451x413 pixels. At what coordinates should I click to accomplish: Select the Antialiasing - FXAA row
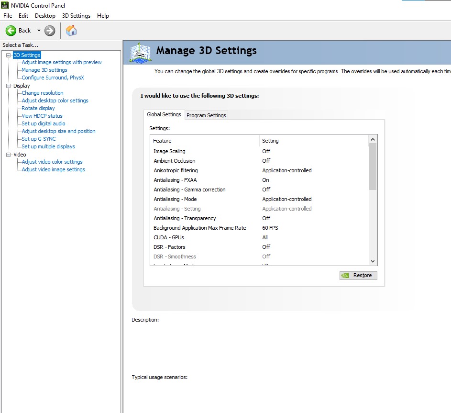click(x=259, y=180)
